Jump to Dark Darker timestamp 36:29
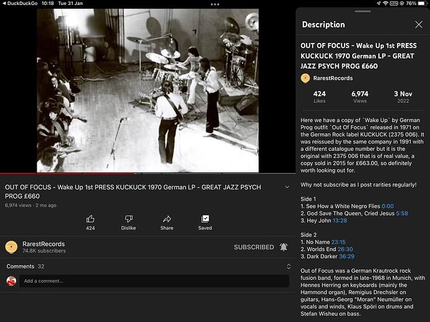 (346, 257)
